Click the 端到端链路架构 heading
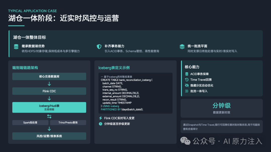The height and width of the screenshot is (152, 271). click(x=25, y=68)
